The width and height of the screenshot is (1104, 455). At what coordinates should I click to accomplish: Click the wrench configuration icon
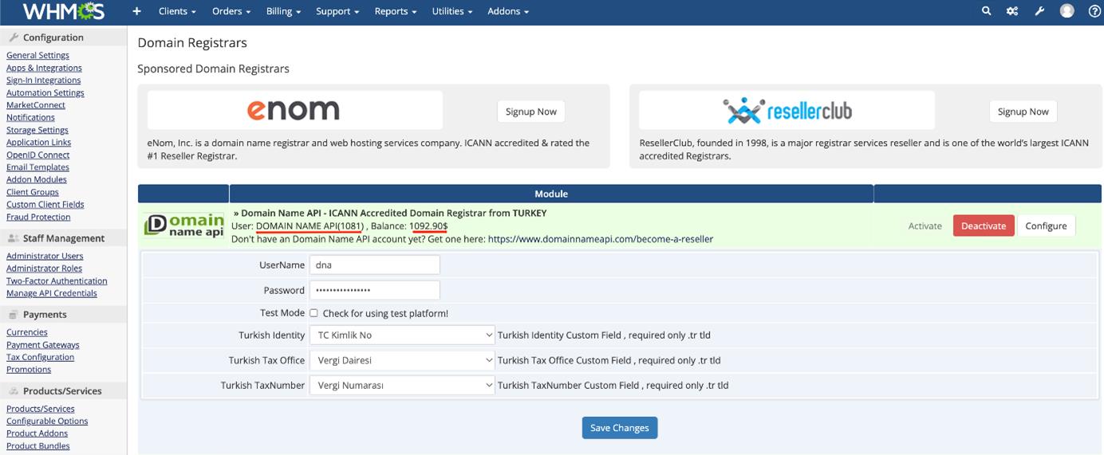coord(1039,11)
